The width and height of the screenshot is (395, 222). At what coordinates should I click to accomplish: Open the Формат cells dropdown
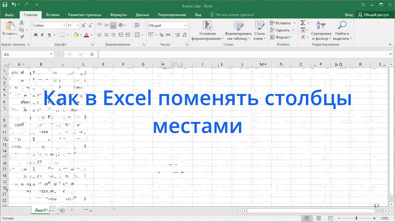pyautogui.click(x=281, y=37)
